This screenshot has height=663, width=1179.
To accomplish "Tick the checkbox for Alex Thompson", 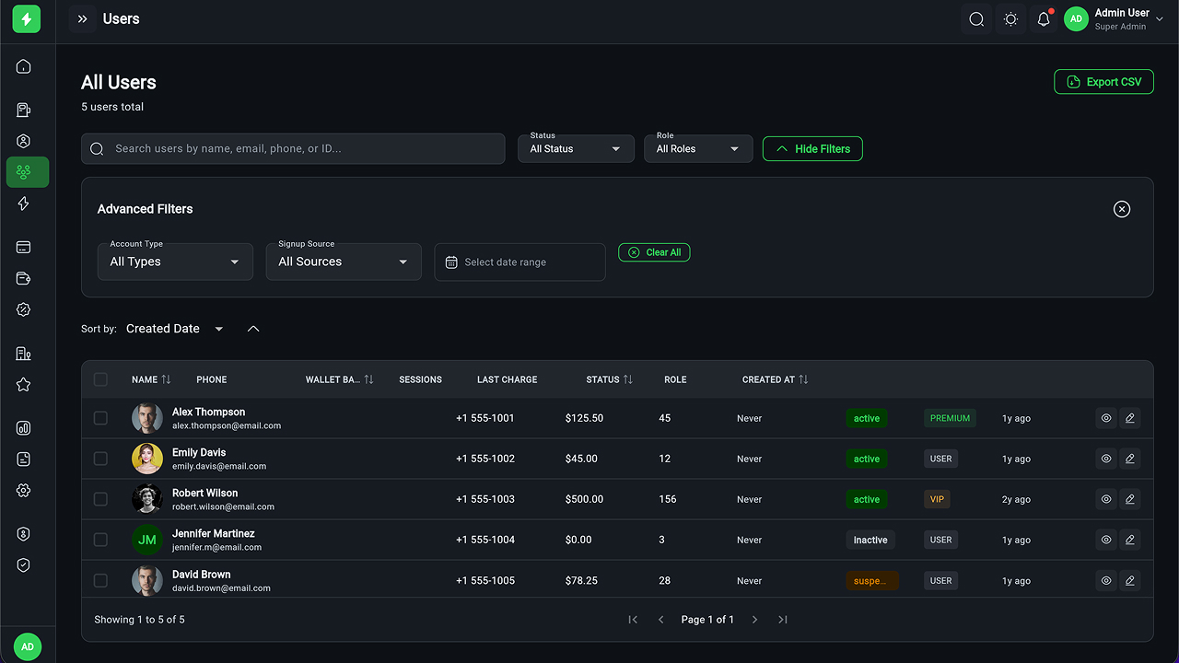I will pyautogui.click(x=100, y=418).
